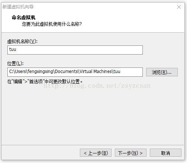Click the 命名虚拟机 heading text
The height and width of the screenshot is (163, 187).
[x=24, y=17]
